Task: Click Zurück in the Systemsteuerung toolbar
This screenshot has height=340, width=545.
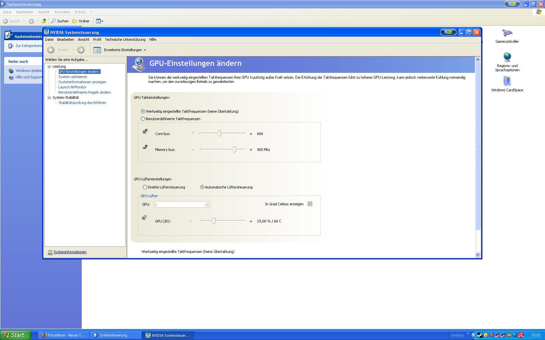Action: pyautogui.click(x=12, y=21)
